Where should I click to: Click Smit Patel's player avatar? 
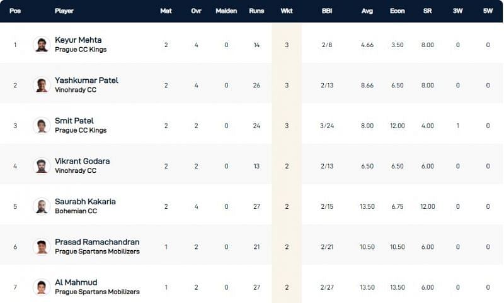(x=42, y=125)
